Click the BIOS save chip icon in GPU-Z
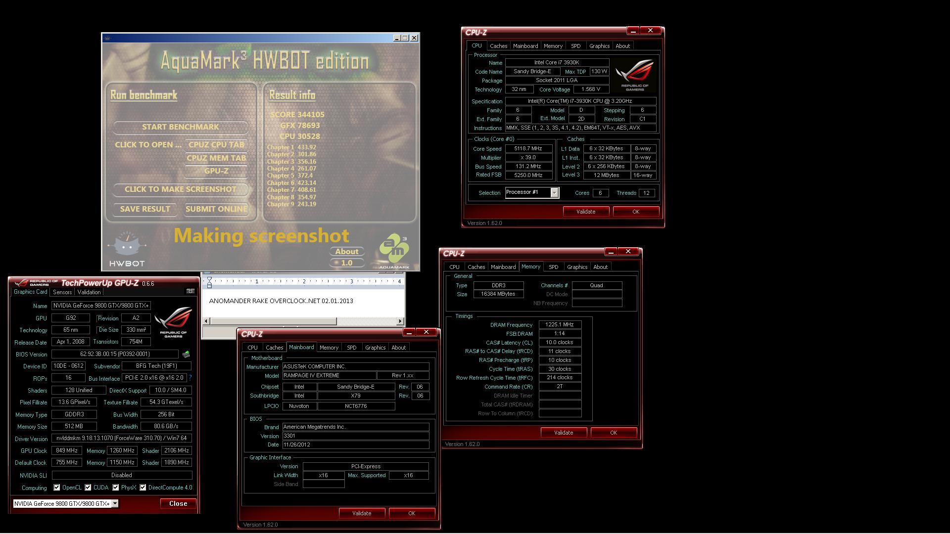 (186, 355)
